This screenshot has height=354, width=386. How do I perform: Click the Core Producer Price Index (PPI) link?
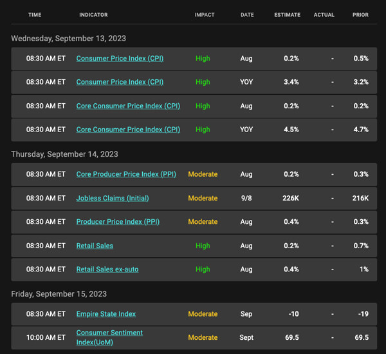pyautogui.click(x=126, y=174)
